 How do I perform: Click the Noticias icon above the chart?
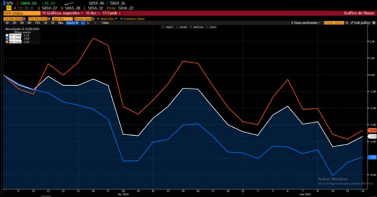197,28
